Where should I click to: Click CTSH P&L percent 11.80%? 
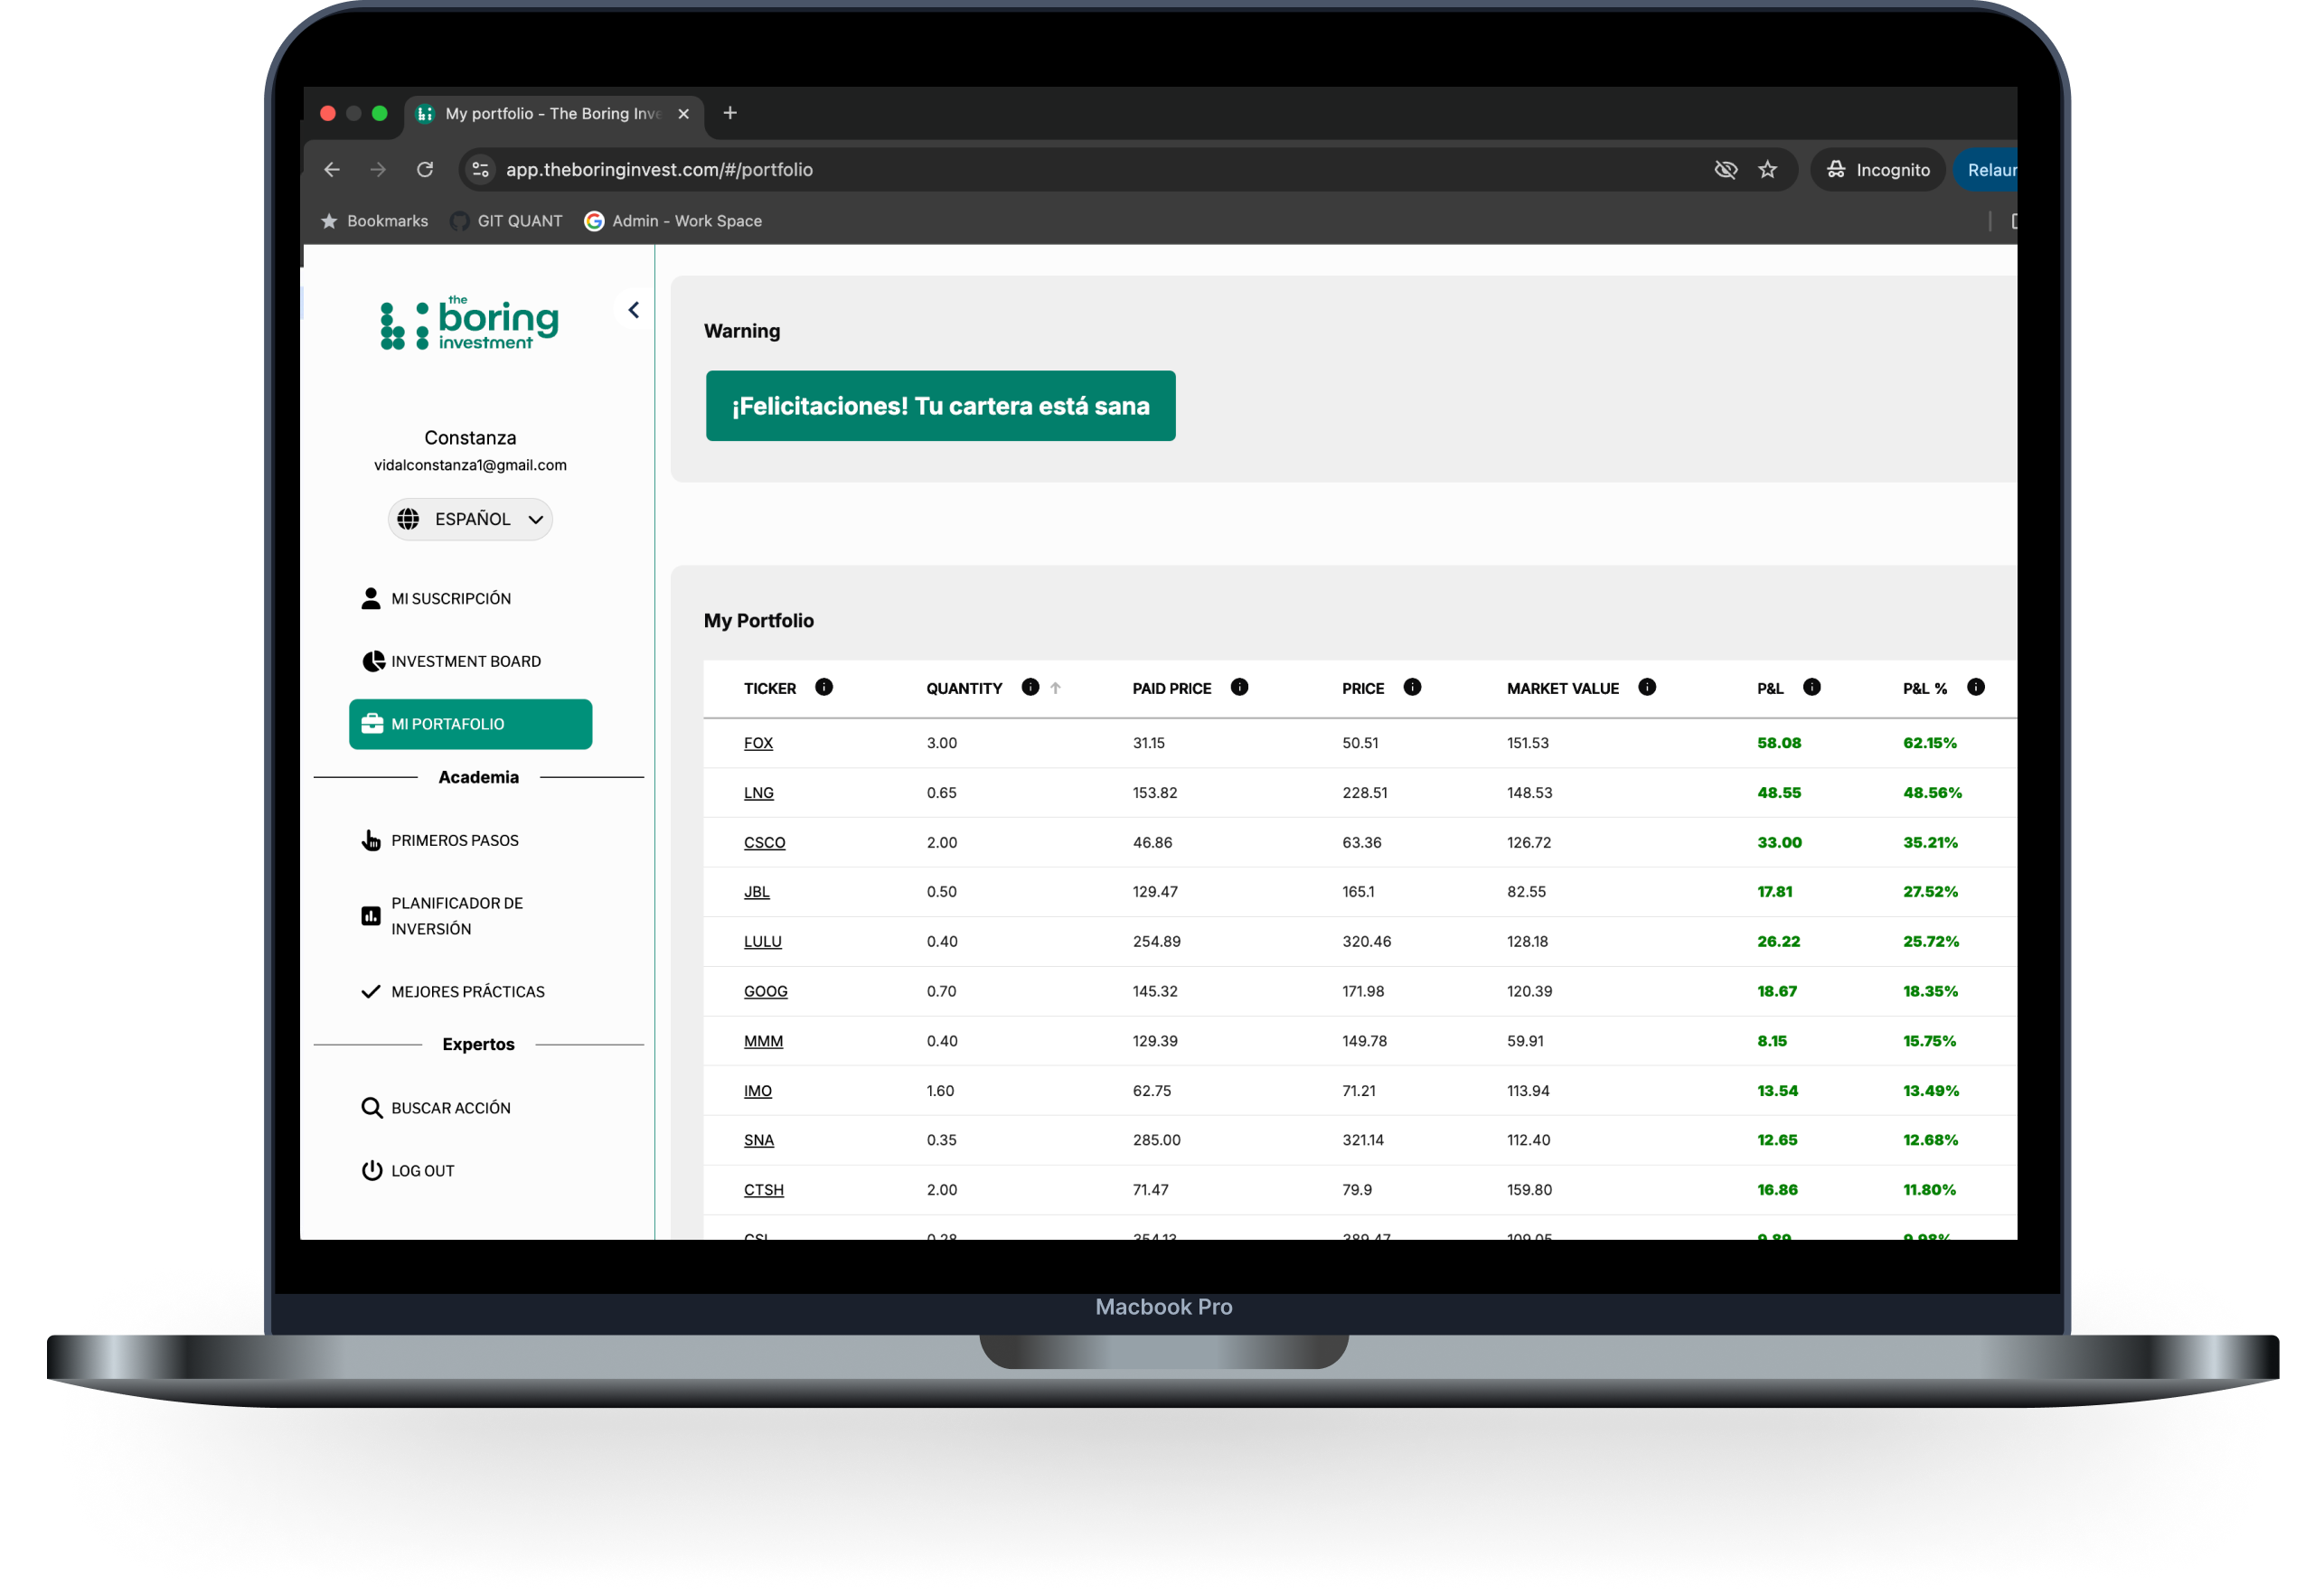[1929, 1191]
